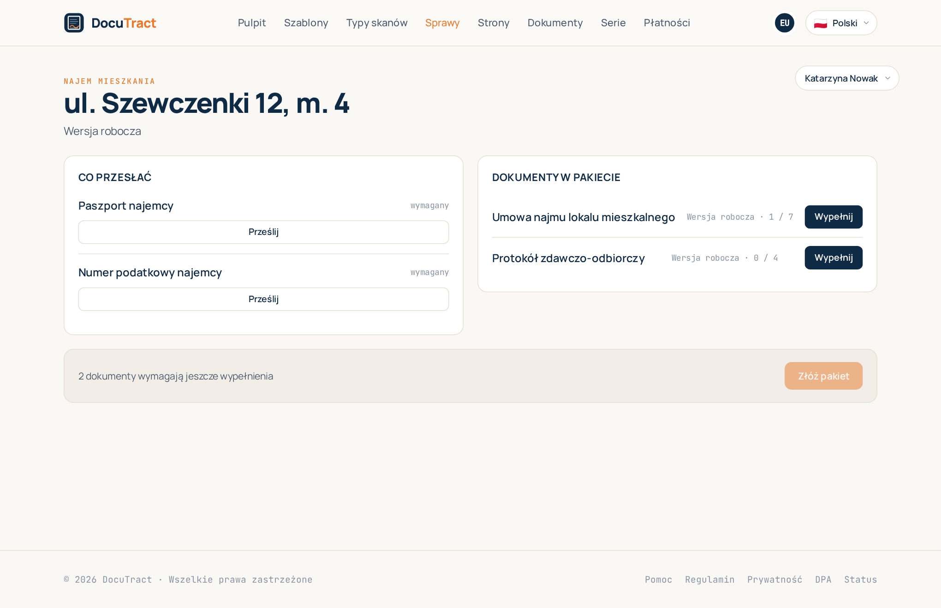Image resolution: width=941 pixels, height=608 pixels.
Task: Click Prześlij for Paszport najemcy
Action: coord(263,232)
